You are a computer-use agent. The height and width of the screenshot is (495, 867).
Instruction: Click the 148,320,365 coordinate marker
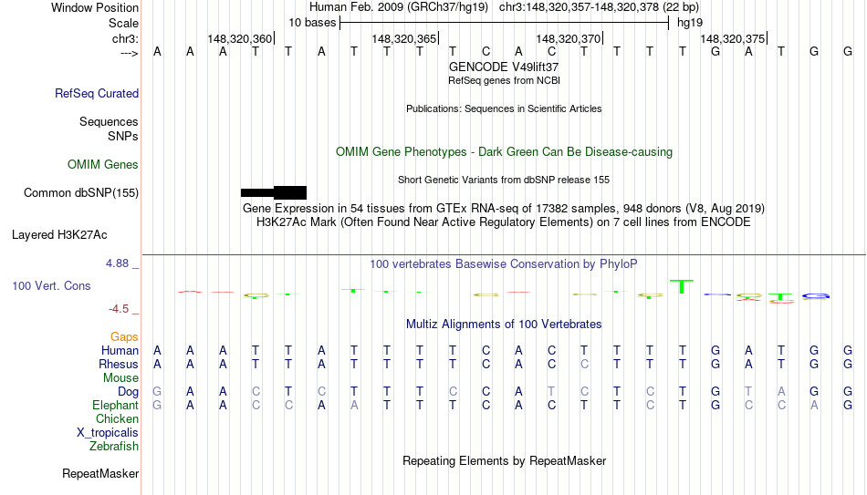404,38
